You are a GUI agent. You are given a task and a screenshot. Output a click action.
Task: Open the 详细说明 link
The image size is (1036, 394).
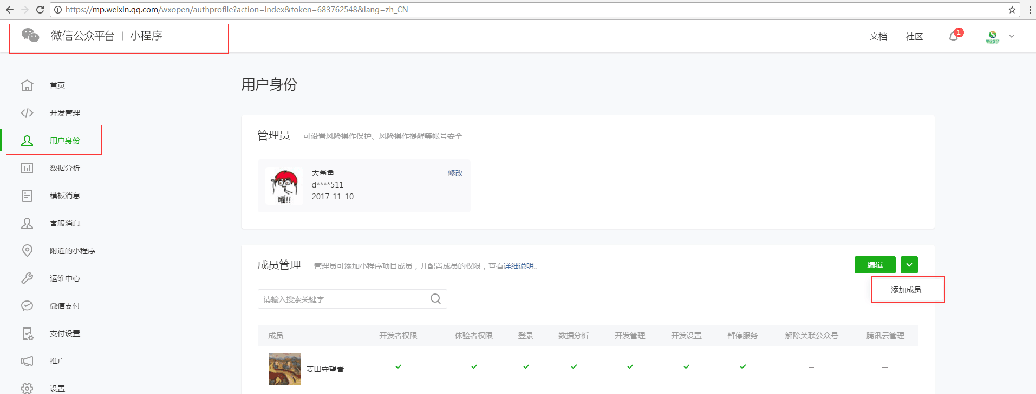click(518, 266)
